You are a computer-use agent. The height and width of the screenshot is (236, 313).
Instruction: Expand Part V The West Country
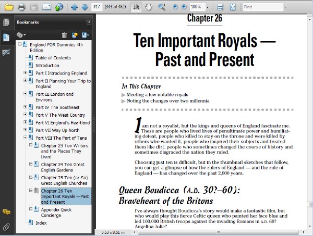pyautogui.click(x=25, y=115)
